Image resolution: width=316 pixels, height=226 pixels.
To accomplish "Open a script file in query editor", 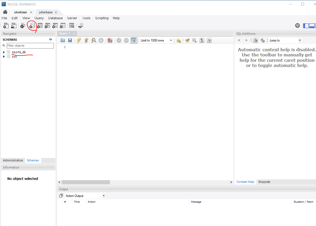I will (x=63, y=40).
